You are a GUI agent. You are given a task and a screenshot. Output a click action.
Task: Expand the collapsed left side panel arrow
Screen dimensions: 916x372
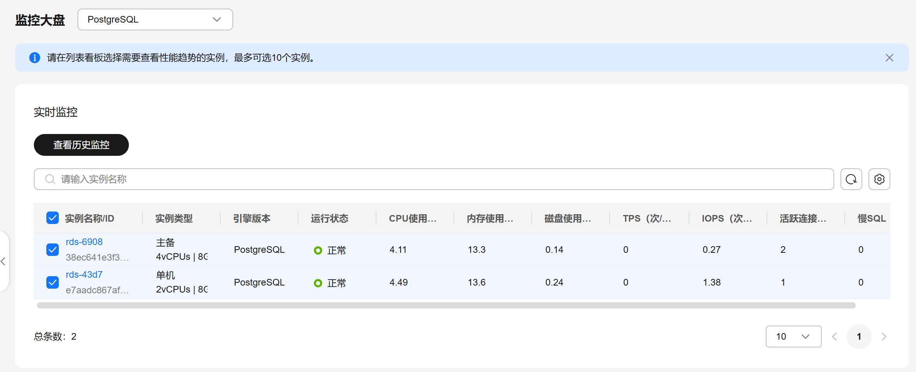point(3,261)
